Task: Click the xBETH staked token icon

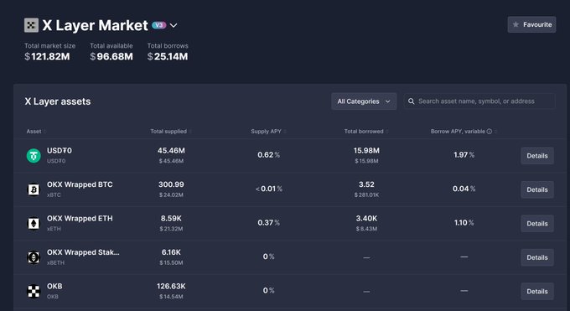Action: [x=34, y=257]
